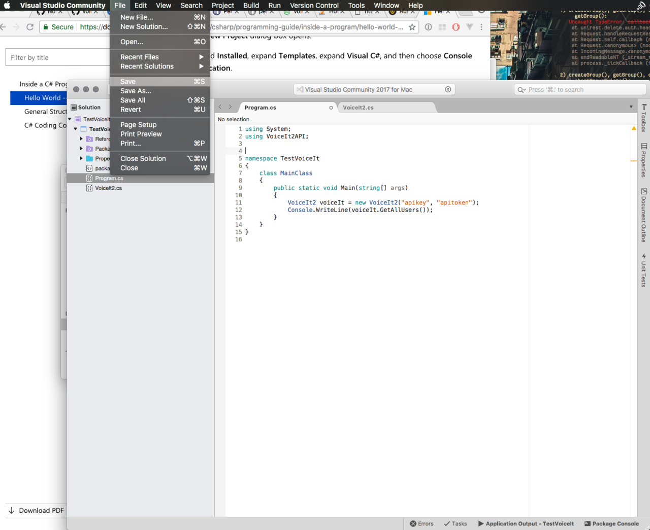Open Chrome's three-dot menu
This screenshot has width=650, height=530.
click(481, 27)
